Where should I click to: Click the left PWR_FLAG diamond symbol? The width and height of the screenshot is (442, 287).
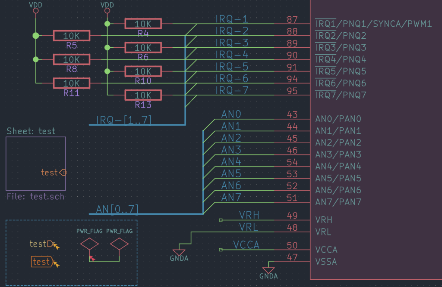89,243
